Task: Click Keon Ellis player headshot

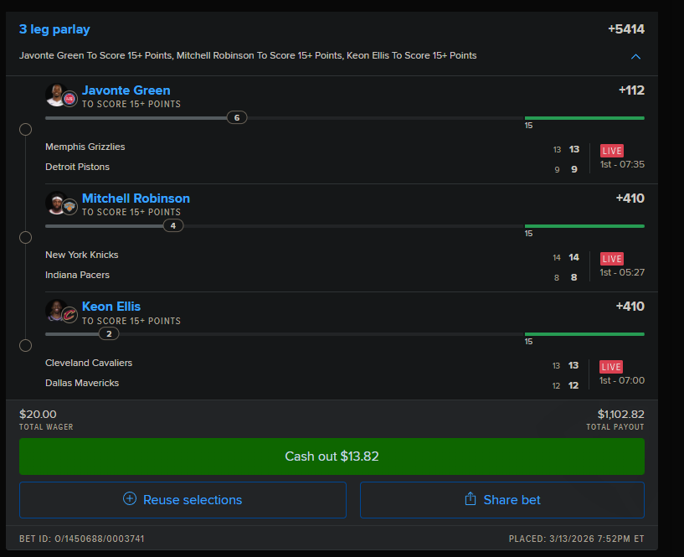Action: [x=55, y=311]
